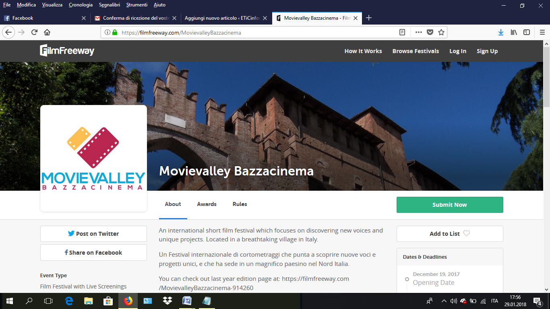Viewport: 550px width, 309px height.
Task: Open the Strumenti menu
Action: pos(137,5)
